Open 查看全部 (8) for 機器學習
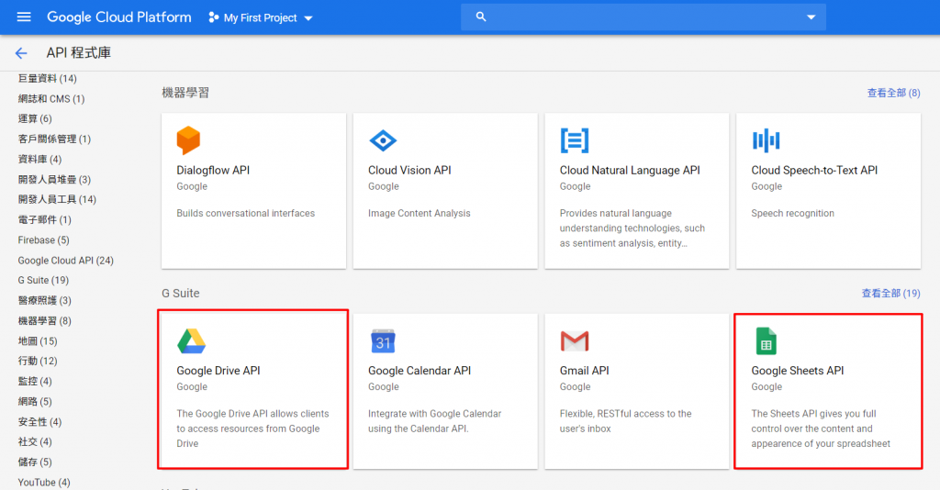Screen dimensions: 940x490 point(893,93)
